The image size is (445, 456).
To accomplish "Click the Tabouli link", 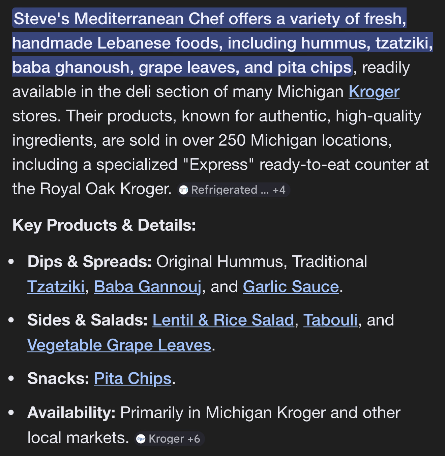I will point(330,320).
